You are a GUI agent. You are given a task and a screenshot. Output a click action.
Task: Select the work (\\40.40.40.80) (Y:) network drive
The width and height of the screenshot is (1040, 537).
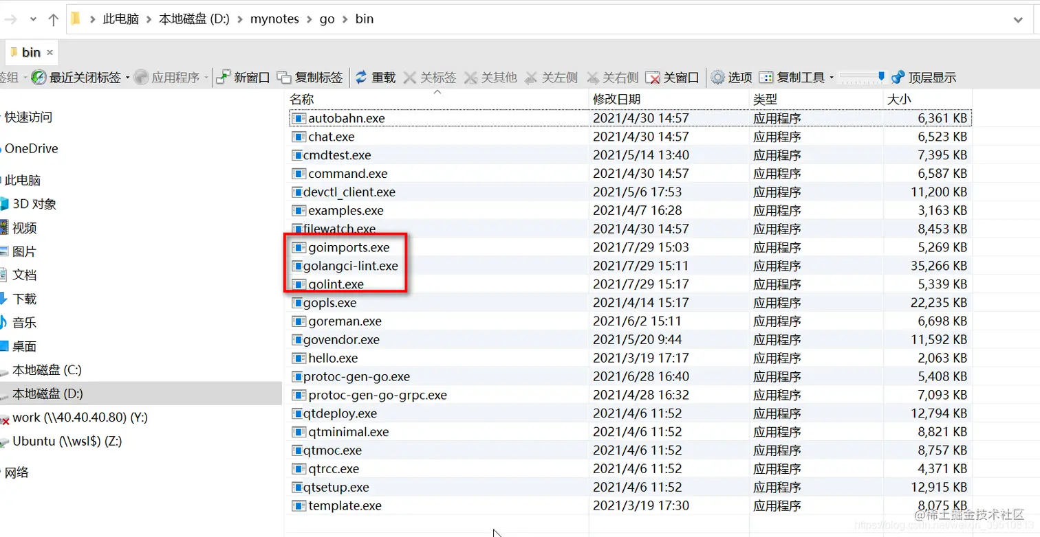point(80,417)
